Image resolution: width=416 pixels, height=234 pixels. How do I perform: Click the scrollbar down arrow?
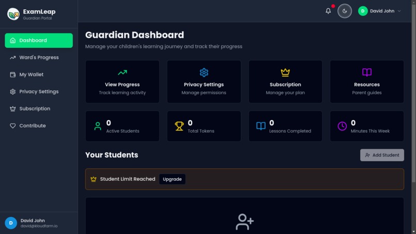pos(413,232)
